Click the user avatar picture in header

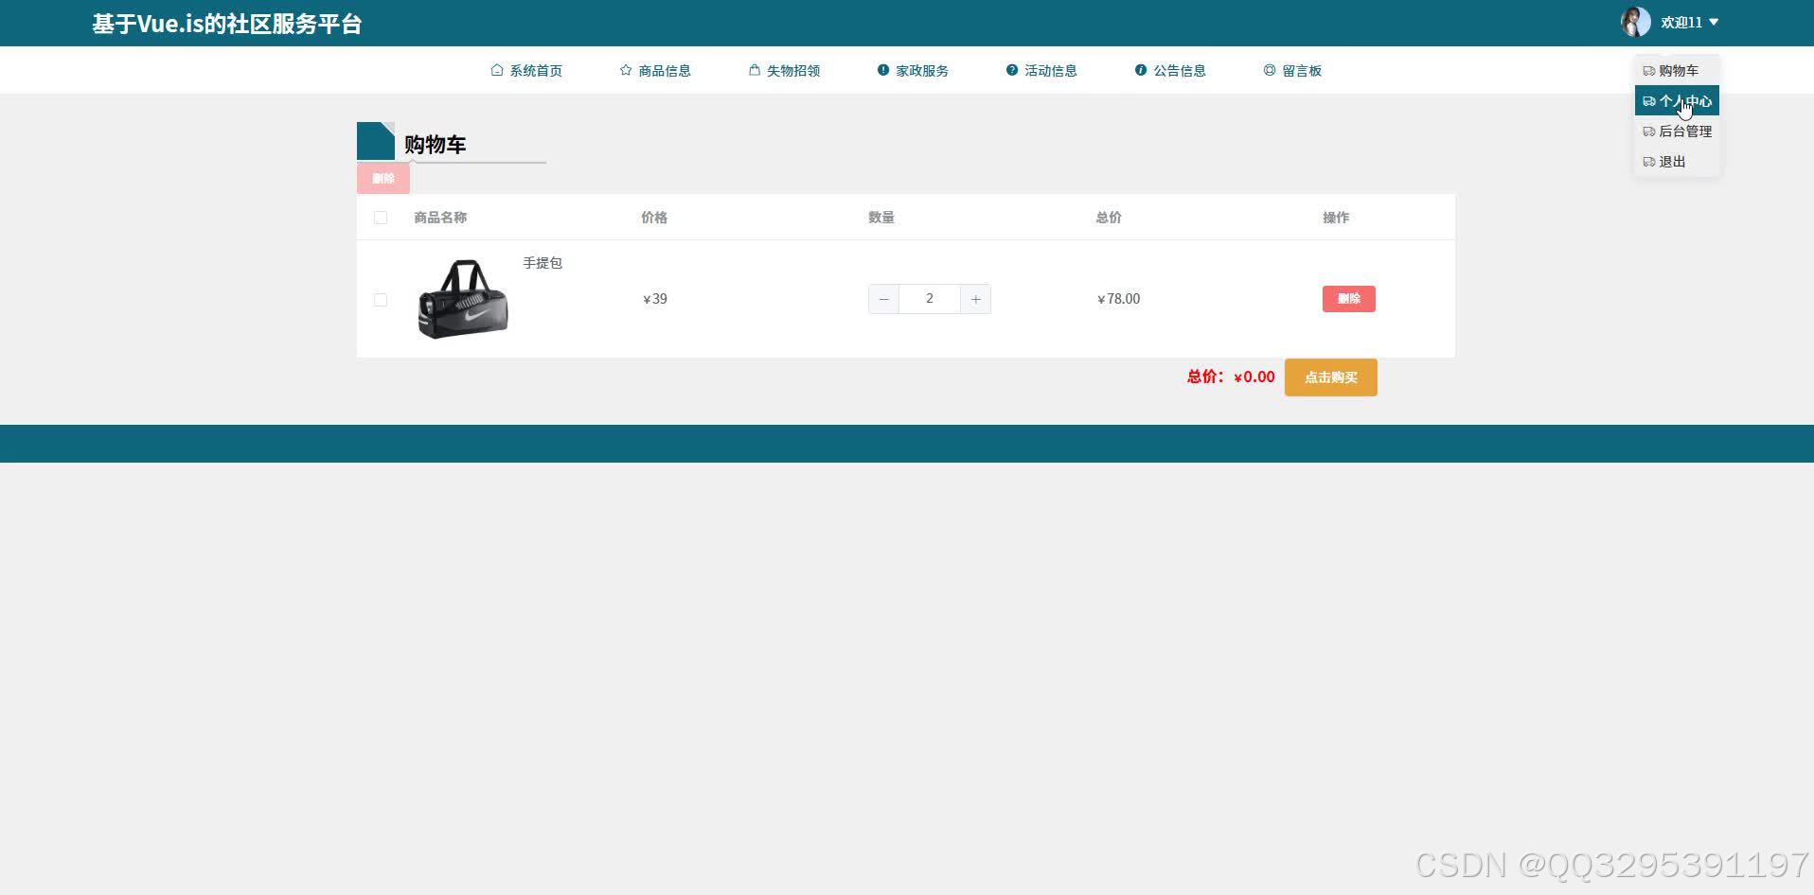coord(1635,22)
